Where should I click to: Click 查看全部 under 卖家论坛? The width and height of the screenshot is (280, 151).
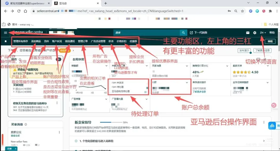[x=15, y=136]
